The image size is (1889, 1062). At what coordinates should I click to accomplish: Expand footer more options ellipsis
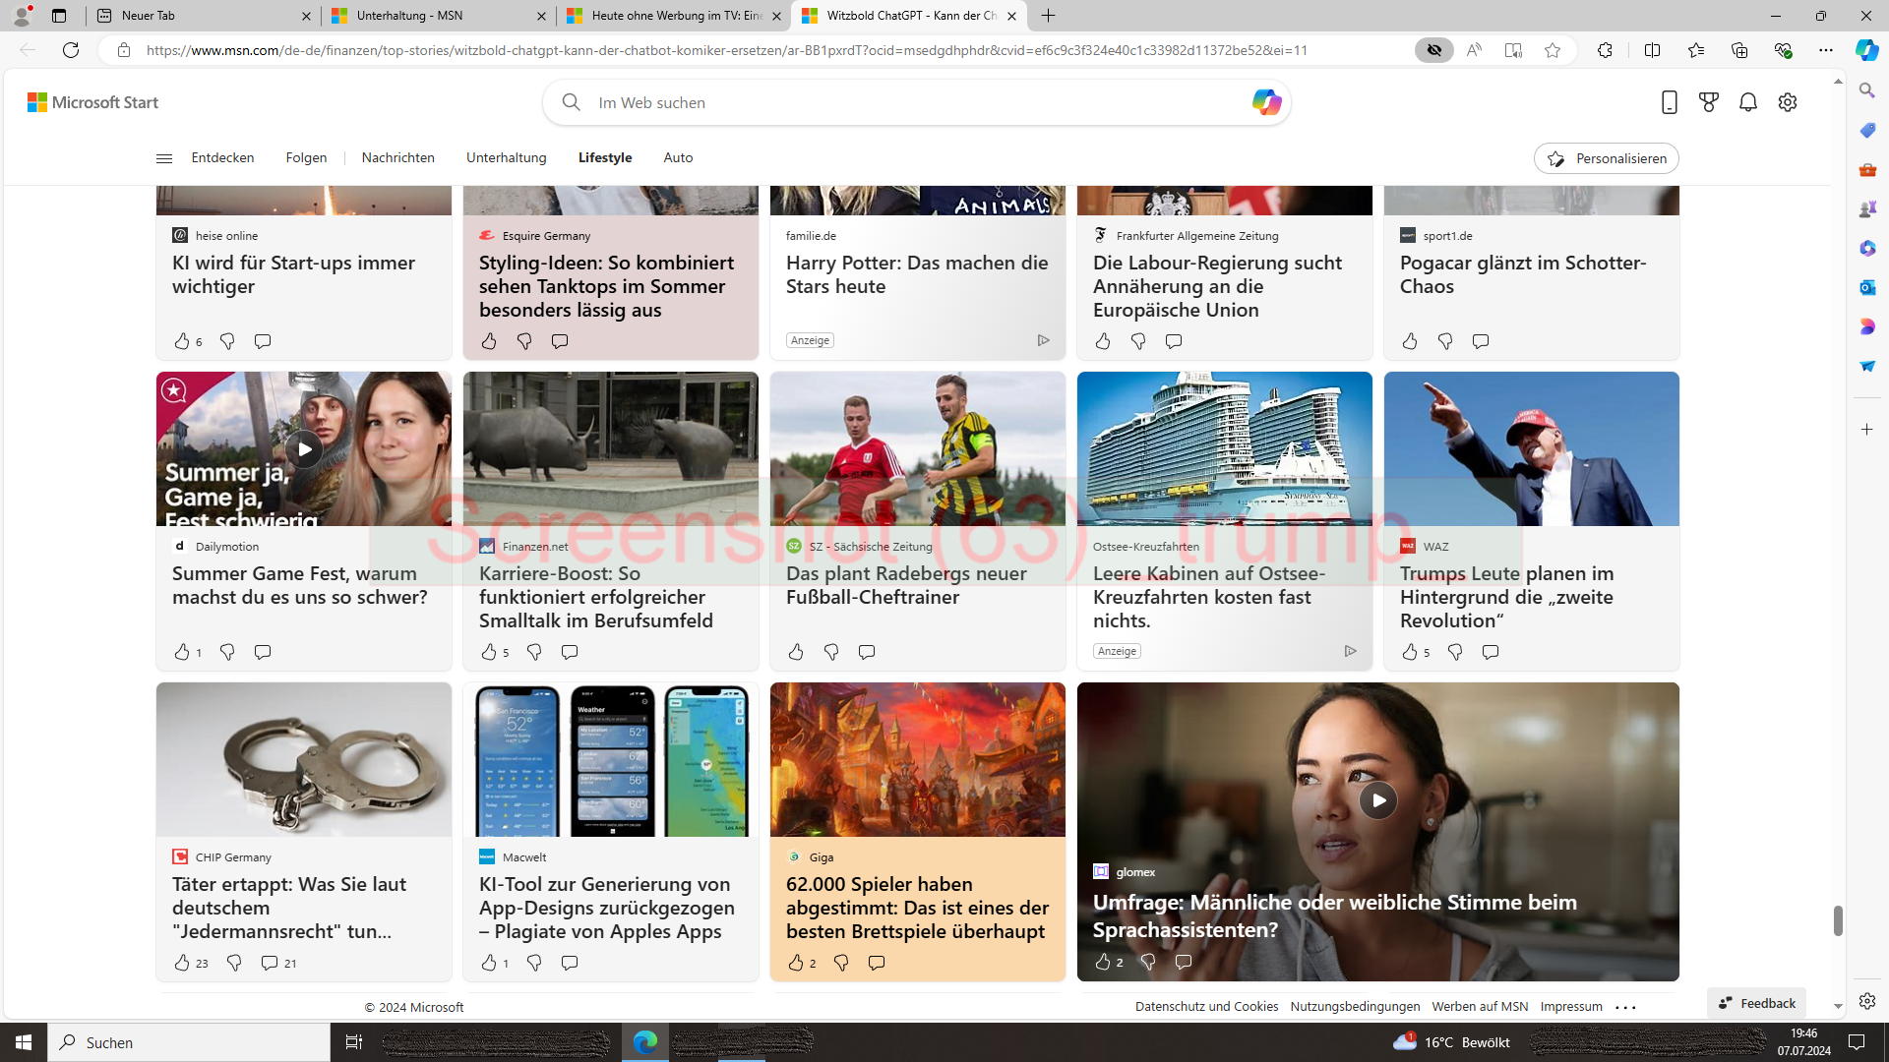(1625, 1007)
